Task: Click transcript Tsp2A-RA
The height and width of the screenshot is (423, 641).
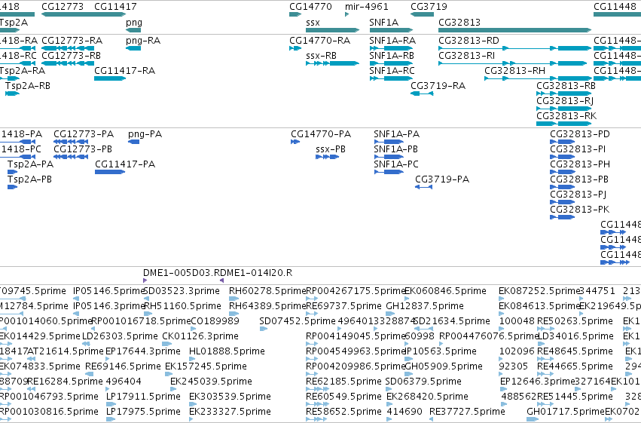Action: coord(23,71)
